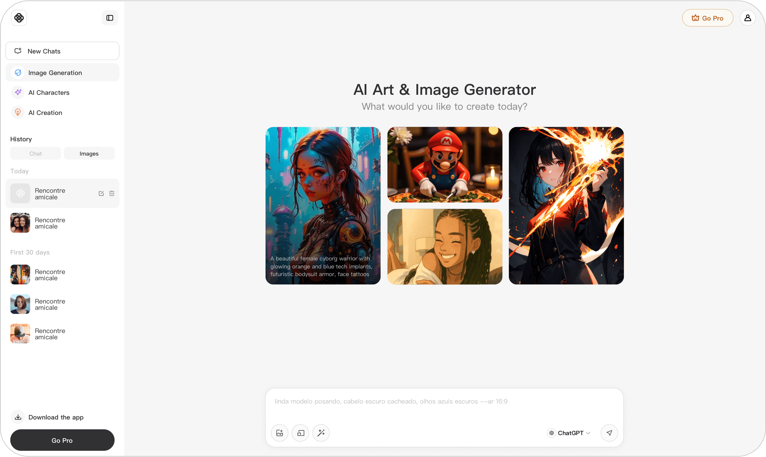Click the app logo icon
This screenshot has height=457, width=766.
(x=19, y=18)
